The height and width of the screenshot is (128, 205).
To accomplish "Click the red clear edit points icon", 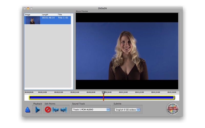I will tap(48, 110).
